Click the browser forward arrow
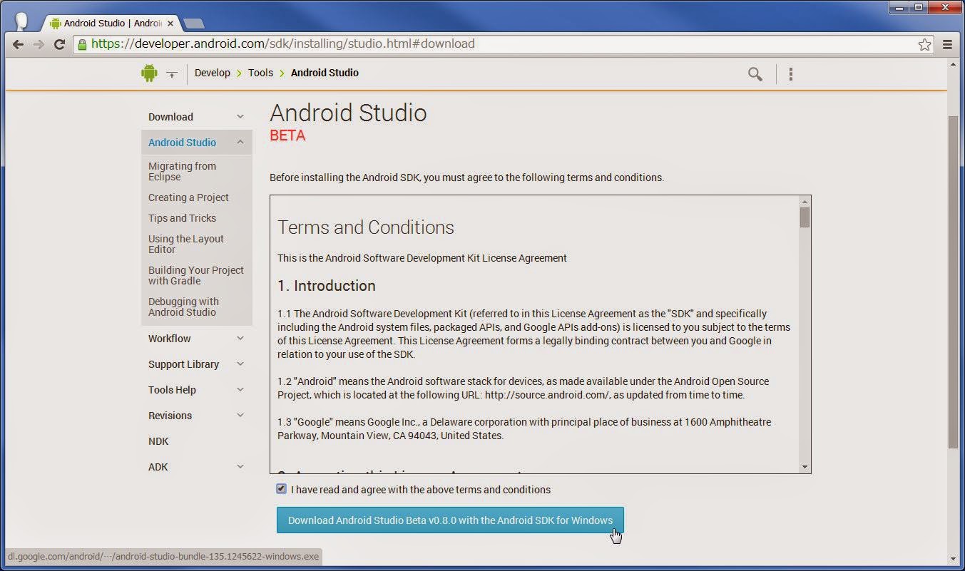 click(x=39, y=44)
